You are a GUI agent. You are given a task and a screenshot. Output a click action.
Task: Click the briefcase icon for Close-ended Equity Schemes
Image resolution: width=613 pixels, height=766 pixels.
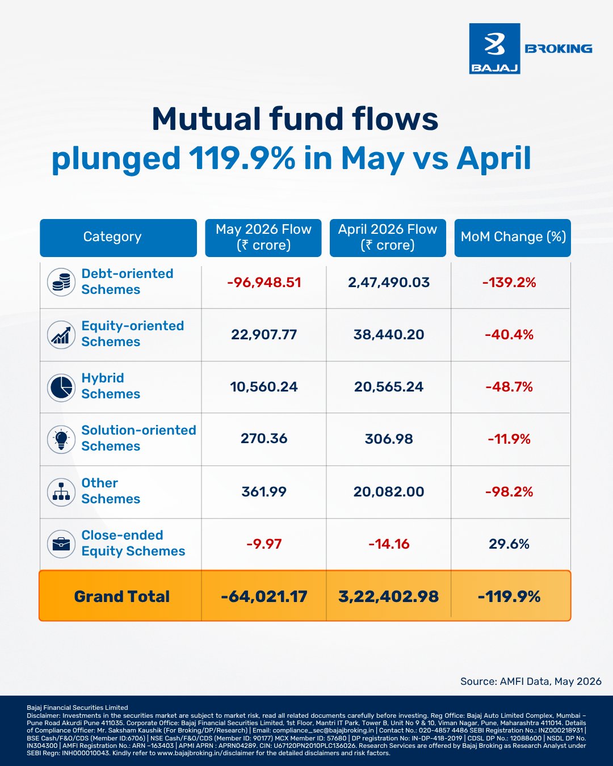(61, 544)
